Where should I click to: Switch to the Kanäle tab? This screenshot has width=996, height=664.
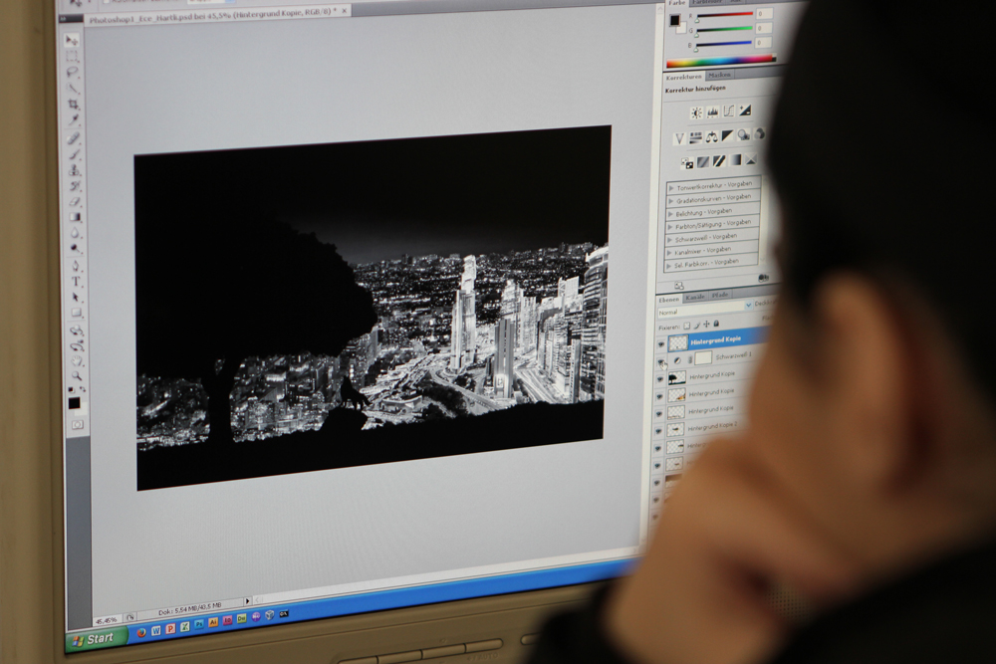(695, 297)
